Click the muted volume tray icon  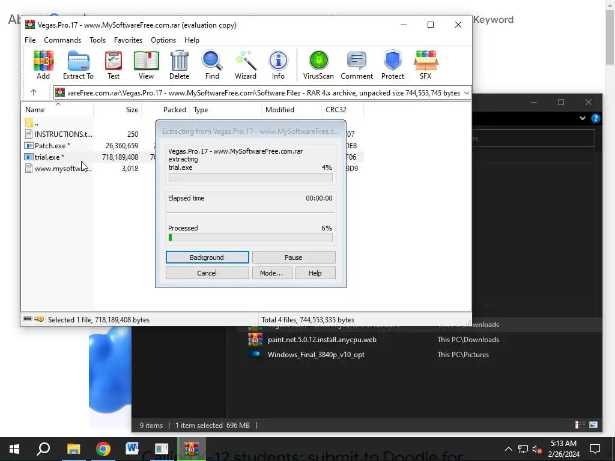[x=538, y=449]
